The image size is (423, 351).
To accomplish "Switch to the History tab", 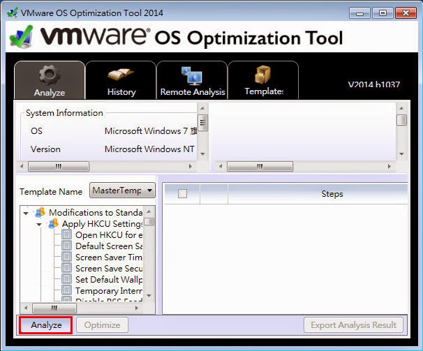I will (x=121, y=80).
